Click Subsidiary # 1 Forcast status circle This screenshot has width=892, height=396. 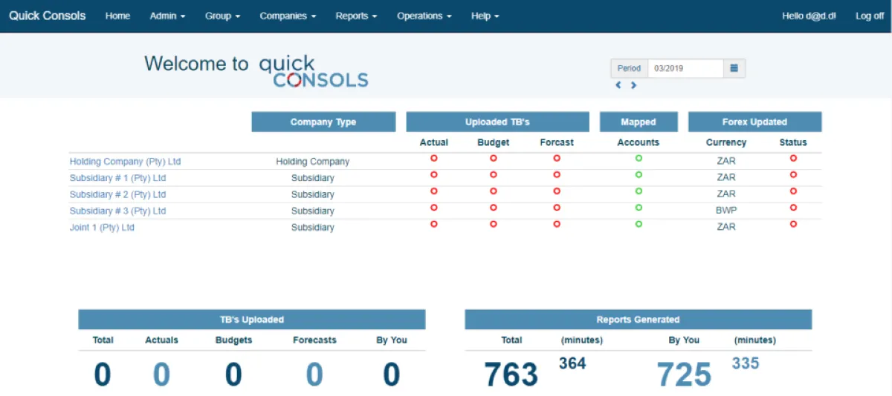[557, 174]
